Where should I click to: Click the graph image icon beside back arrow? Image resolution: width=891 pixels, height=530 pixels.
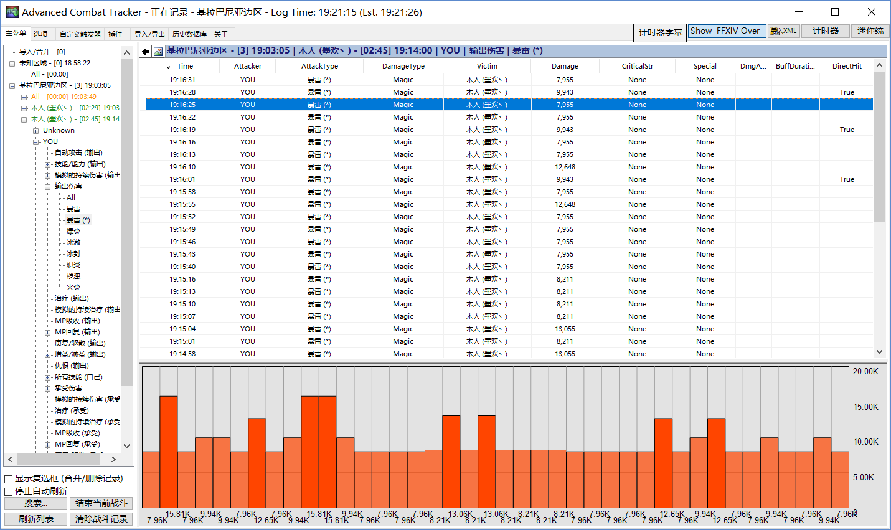pyautogui.click(x=158, y=52)
